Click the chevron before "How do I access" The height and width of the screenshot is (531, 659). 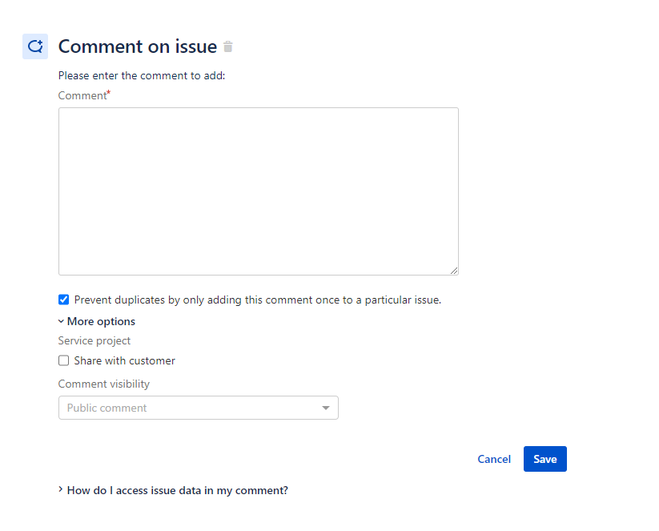tap(61, 489)
